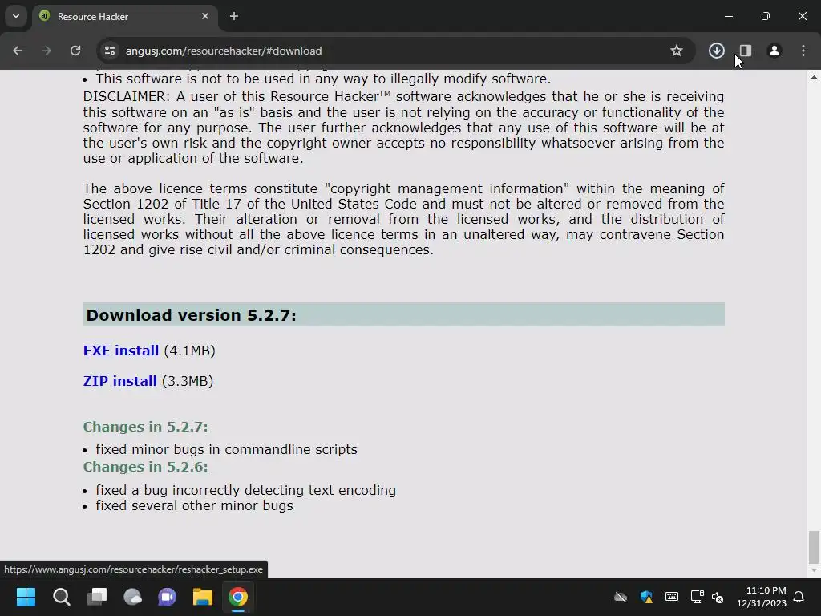This screenshot has width=821, height=616.
Task: Click 'fixed a bug incorrectly detecting text encoding'
Action: click(x=245, y=490)
